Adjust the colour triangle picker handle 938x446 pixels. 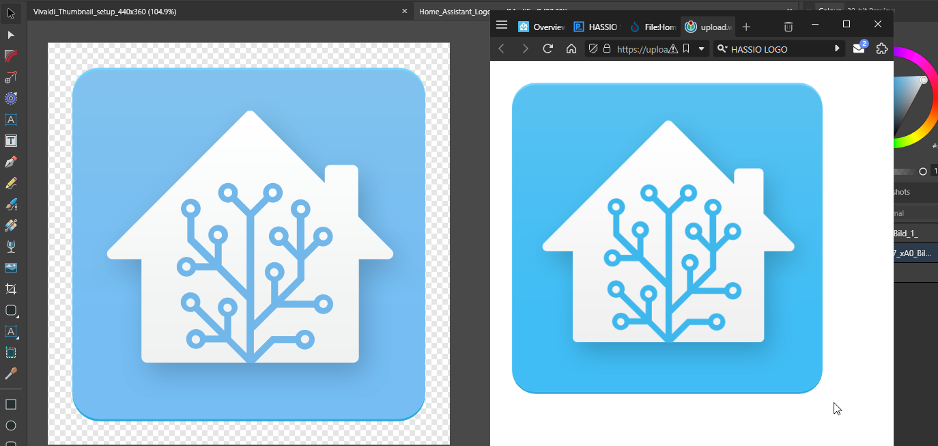pyautogui.click(x=924, y=81)
